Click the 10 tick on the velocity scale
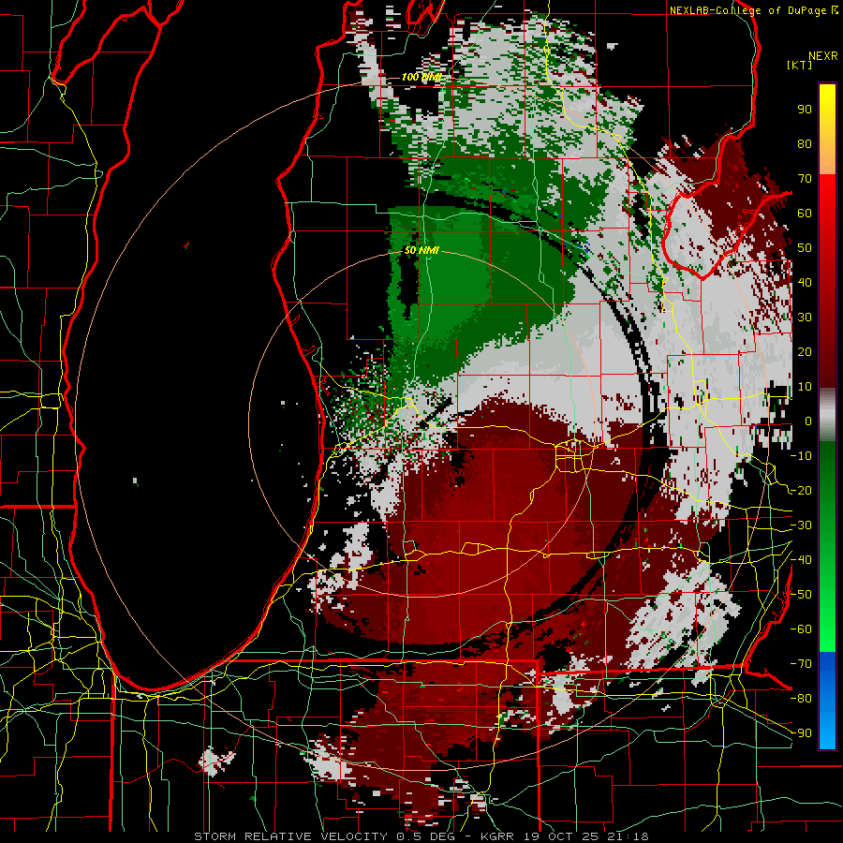Viewport: 843px width, 843px height. pos(805,387)
